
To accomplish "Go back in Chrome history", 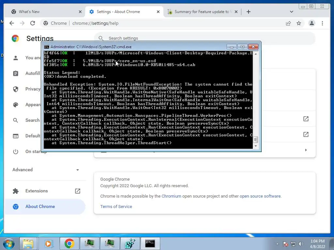I will tap(12, 23).
